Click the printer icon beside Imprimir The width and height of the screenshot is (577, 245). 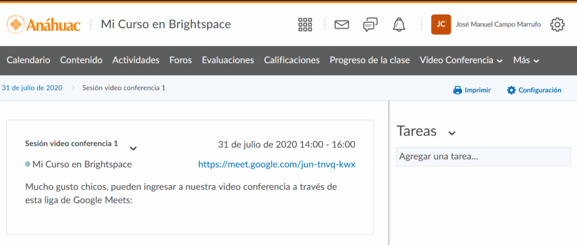tap(458, 90)
